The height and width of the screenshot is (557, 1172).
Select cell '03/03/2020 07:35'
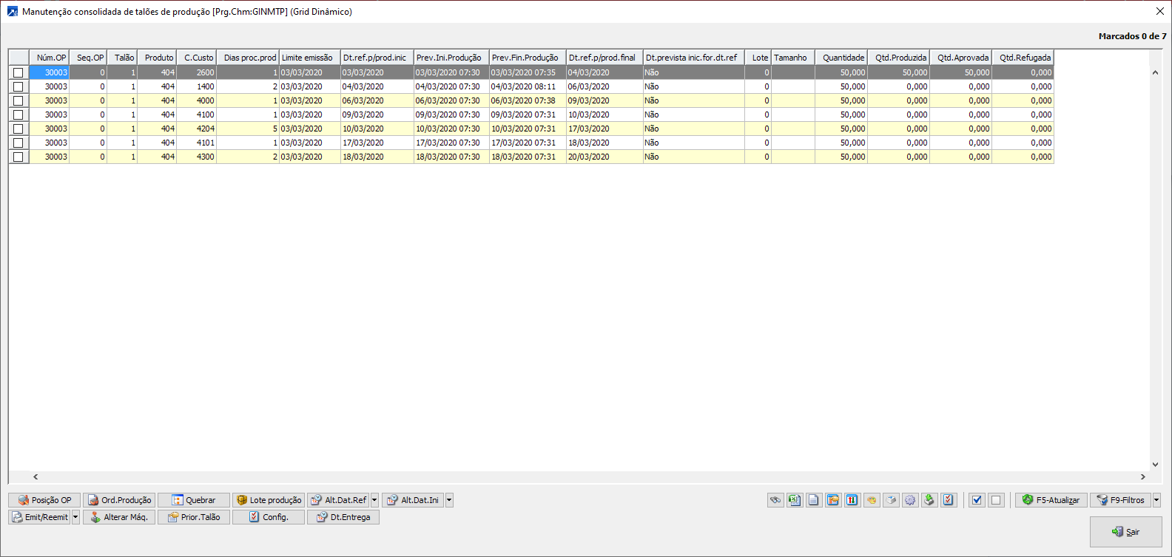point(528,72)
